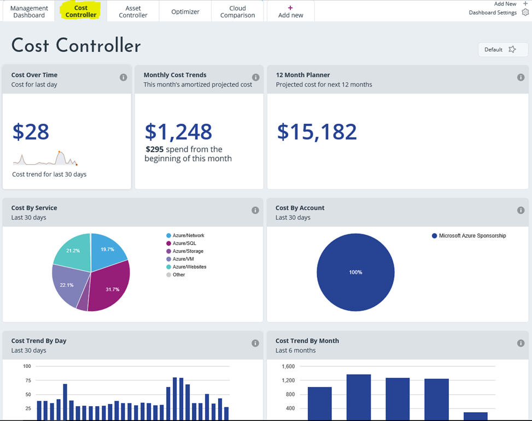
Task: Toggle Azure/Network legend swatch
Action: tap(168, 235)
